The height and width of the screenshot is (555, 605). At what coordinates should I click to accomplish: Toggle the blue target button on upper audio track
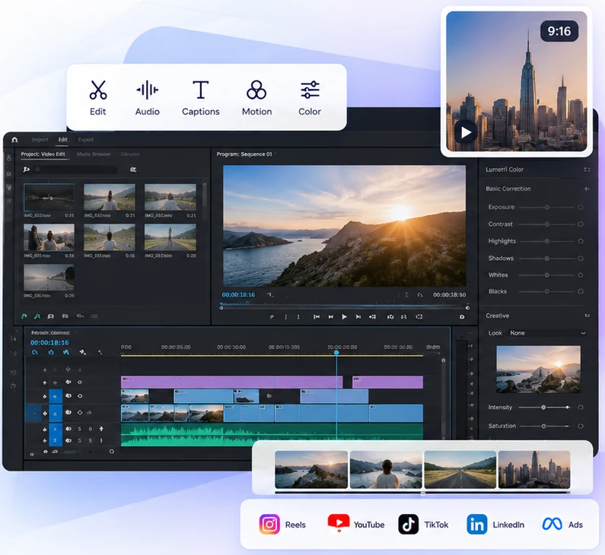coord(56,429)
